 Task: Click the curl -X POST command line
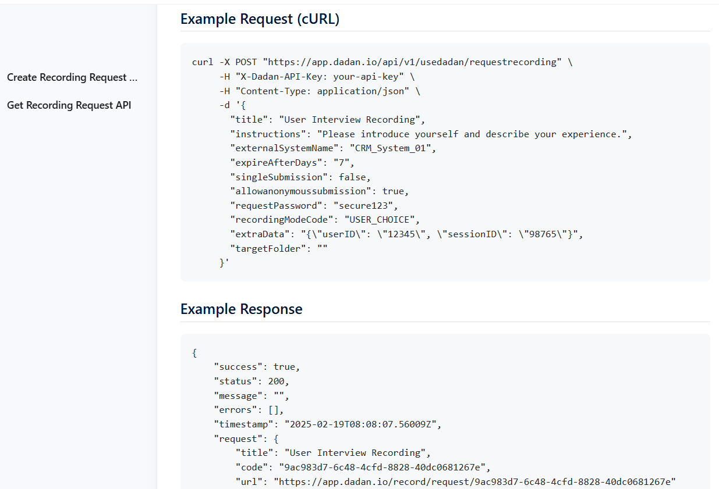coord(382,62)
